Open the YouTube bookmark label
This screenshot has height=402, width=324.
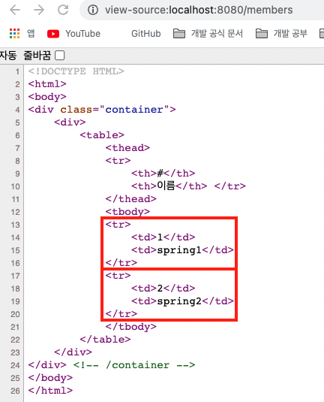pos(83,34)
